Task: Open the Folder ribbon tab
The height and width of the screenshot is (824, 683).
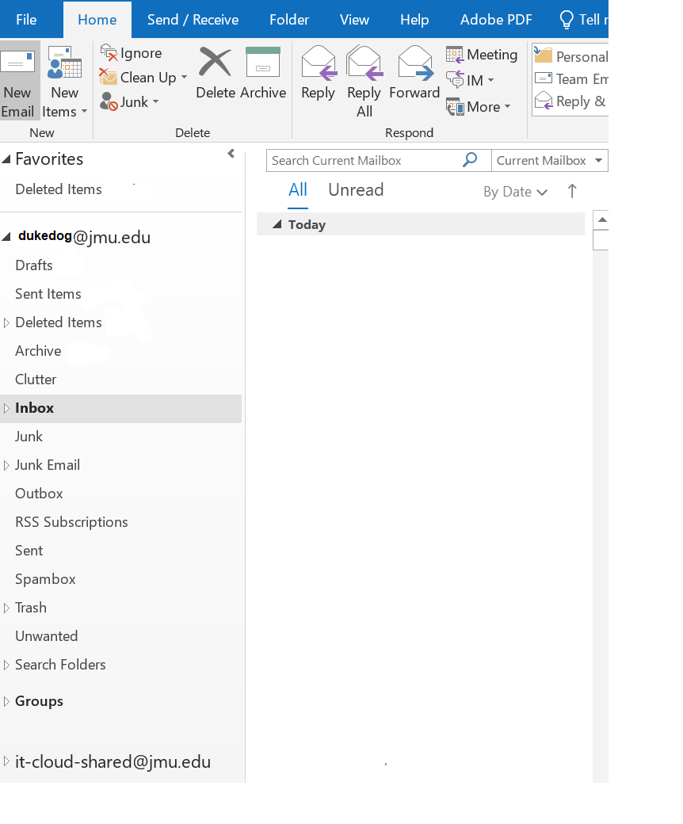Action: 289,20
